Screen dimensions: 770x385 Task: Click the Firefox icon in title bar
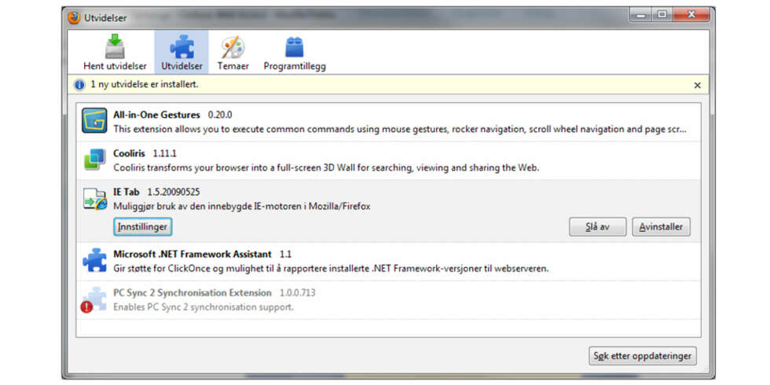pos(73,17)
